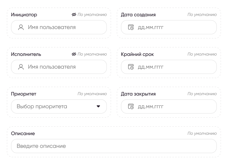Click the Введите описание text field
This screenshot has height=165, width=229.
point(114,146)
